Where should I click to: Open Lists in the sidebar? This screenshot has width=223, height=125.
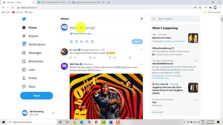click(x=28, y=70)
